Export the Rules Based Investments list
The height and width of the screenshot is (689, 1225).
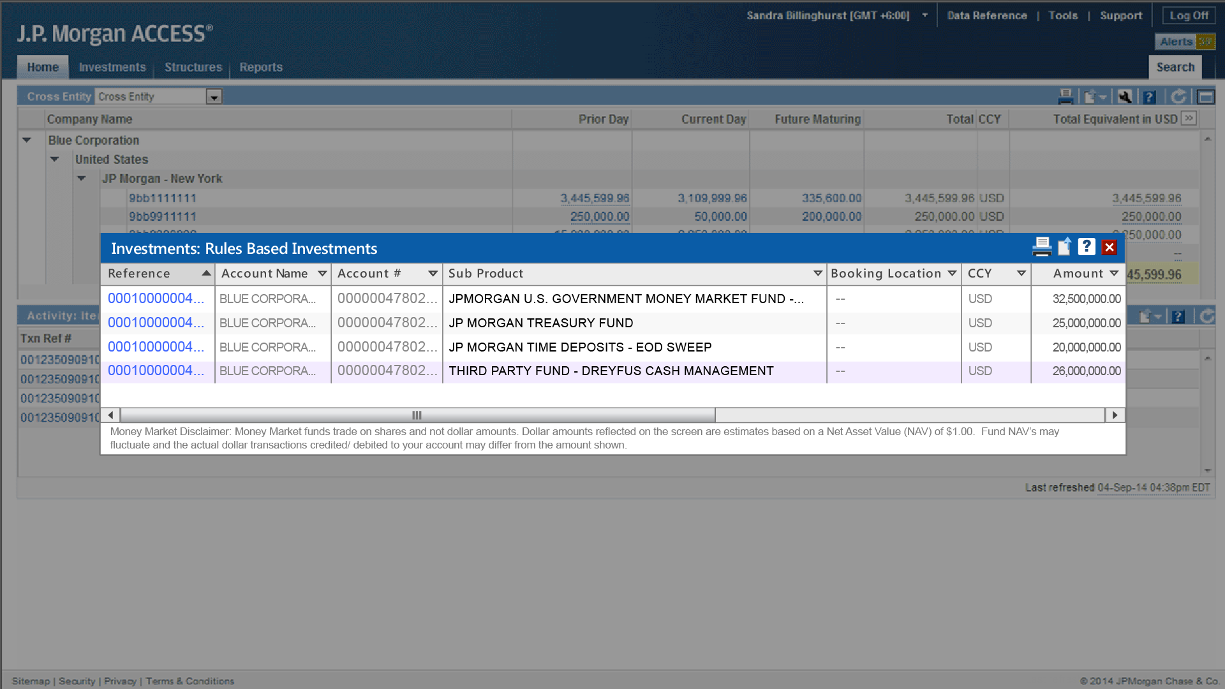point(1064,247)
